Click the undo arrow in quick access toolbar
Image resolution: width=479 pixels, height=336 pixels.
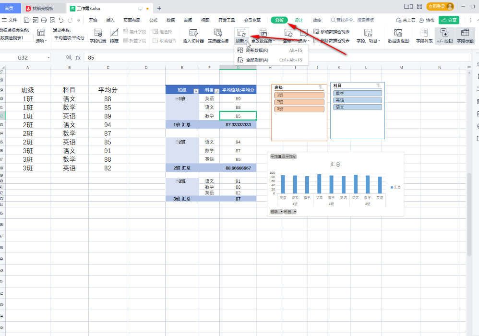(x=61, y=20)
